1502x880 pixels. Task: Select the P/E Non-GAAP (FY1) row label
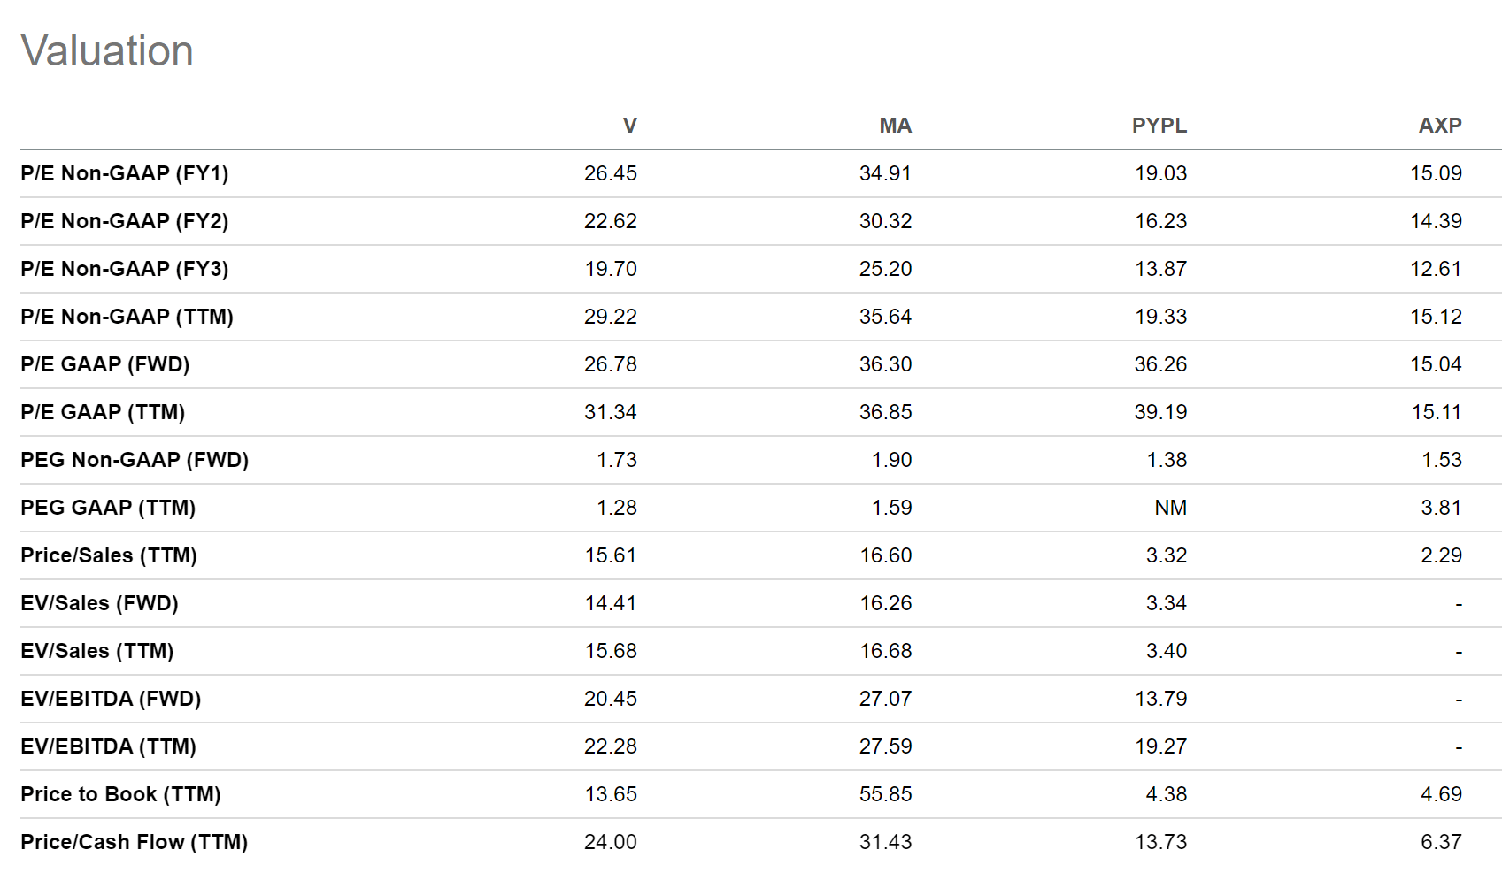[x=124, y=173]
